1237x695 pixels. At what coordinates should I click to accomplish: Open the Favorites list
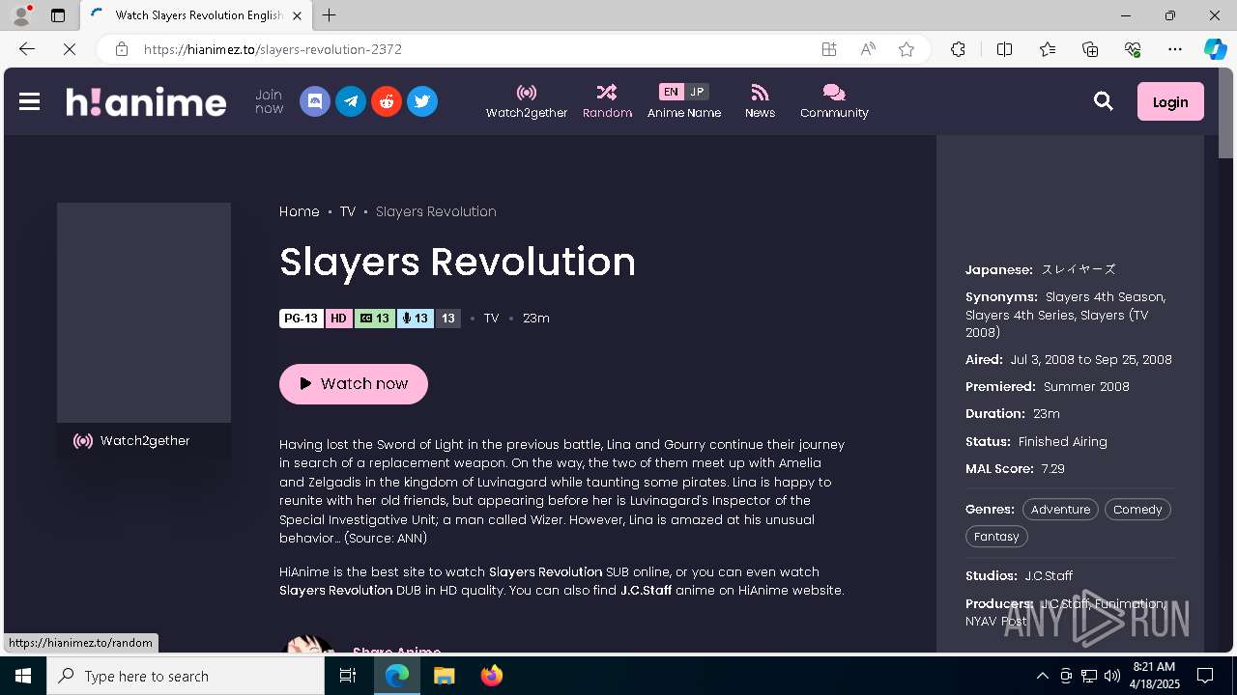(x=1048, y=49)
